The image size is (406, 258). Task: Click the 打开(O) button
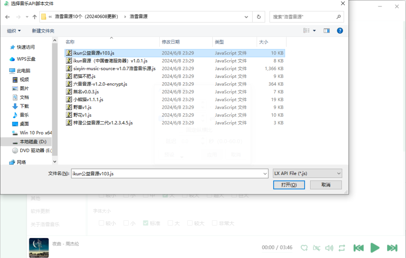coord(289,185)
